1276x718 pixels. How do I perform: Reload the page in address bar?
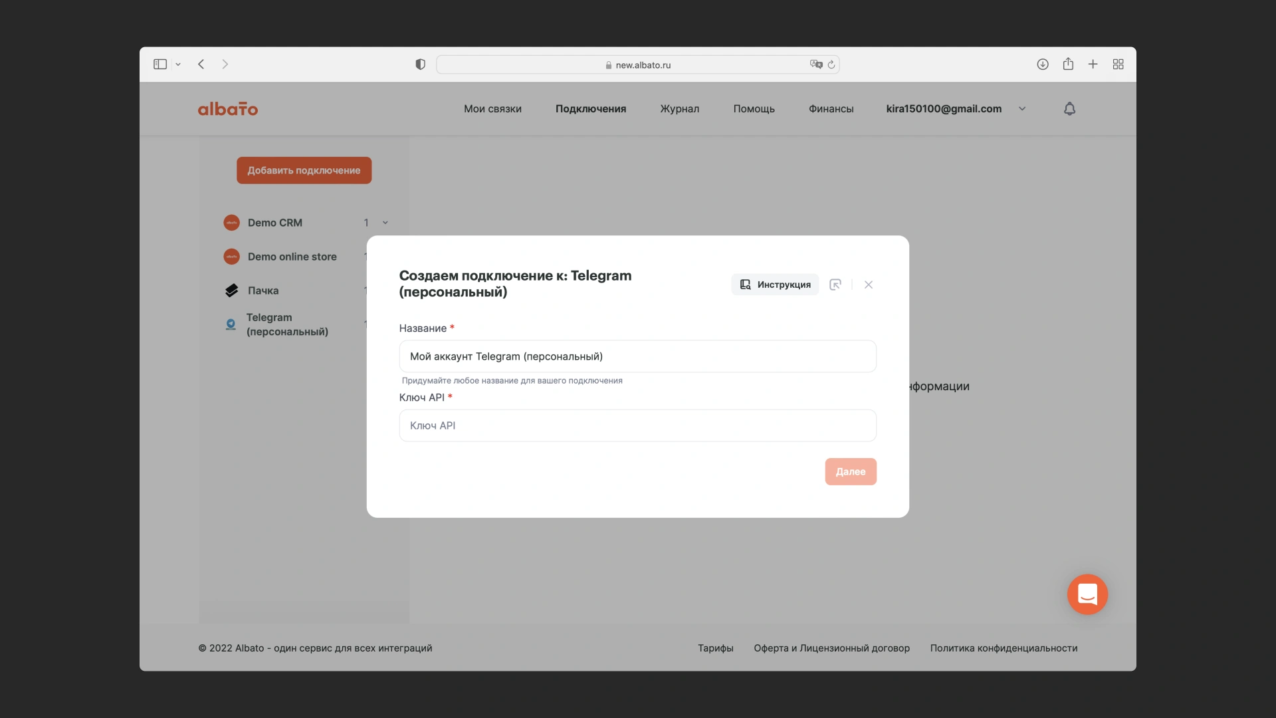tap(831, 64)
